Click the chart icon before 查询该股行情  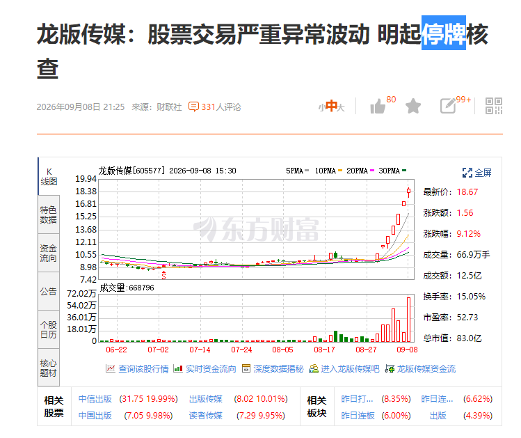click(x=111, y=368)
